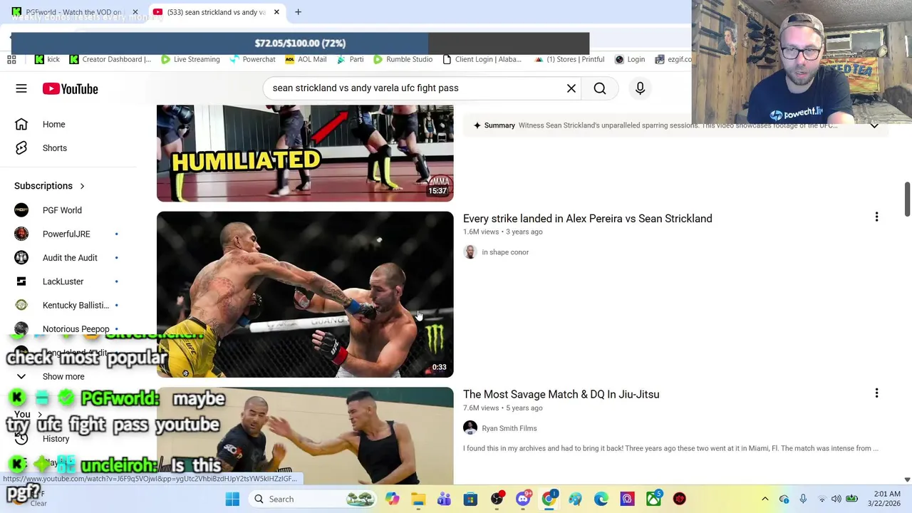Open Xbox app from the taskbar
912x513 pixels.
pos(653,499)
